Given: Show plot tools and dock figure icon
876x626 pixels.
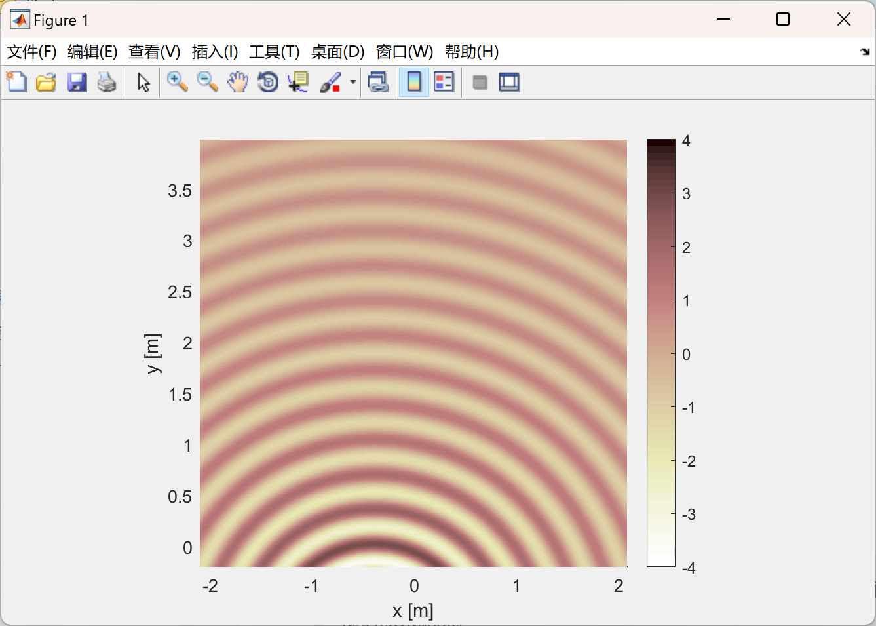Looking at the screenshot, I should pos(510,83).
